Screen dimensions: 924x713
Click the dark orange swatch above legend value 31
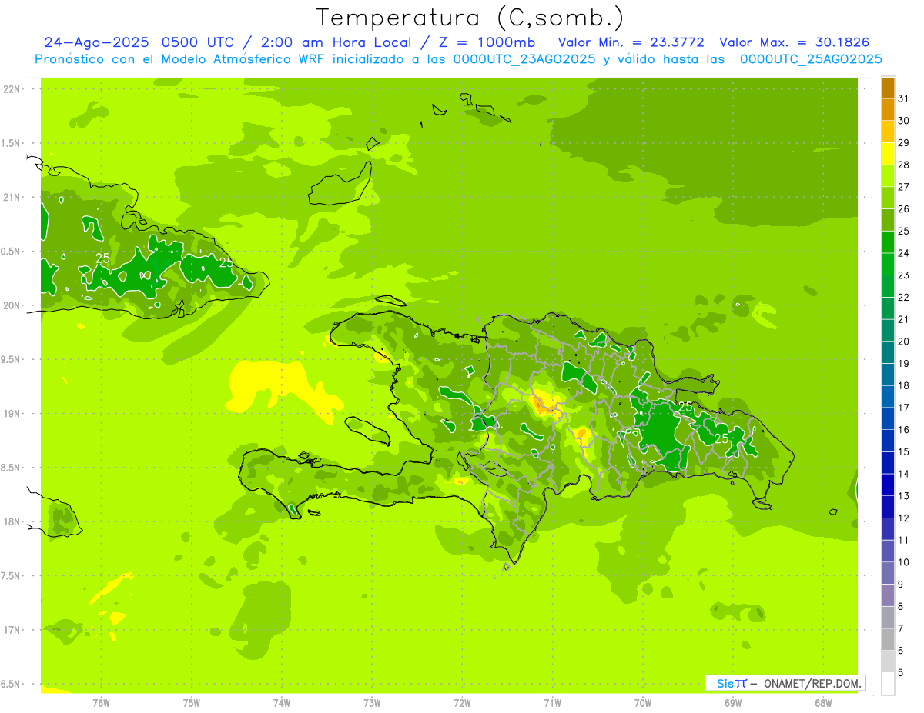888,88
